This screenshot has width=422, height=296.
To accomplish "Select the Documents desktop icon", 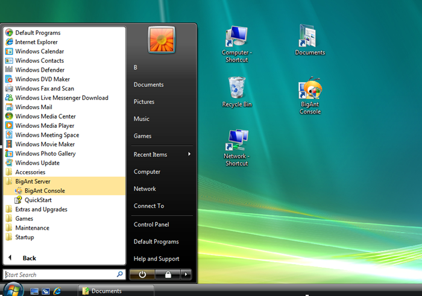I will pos(310,40).
